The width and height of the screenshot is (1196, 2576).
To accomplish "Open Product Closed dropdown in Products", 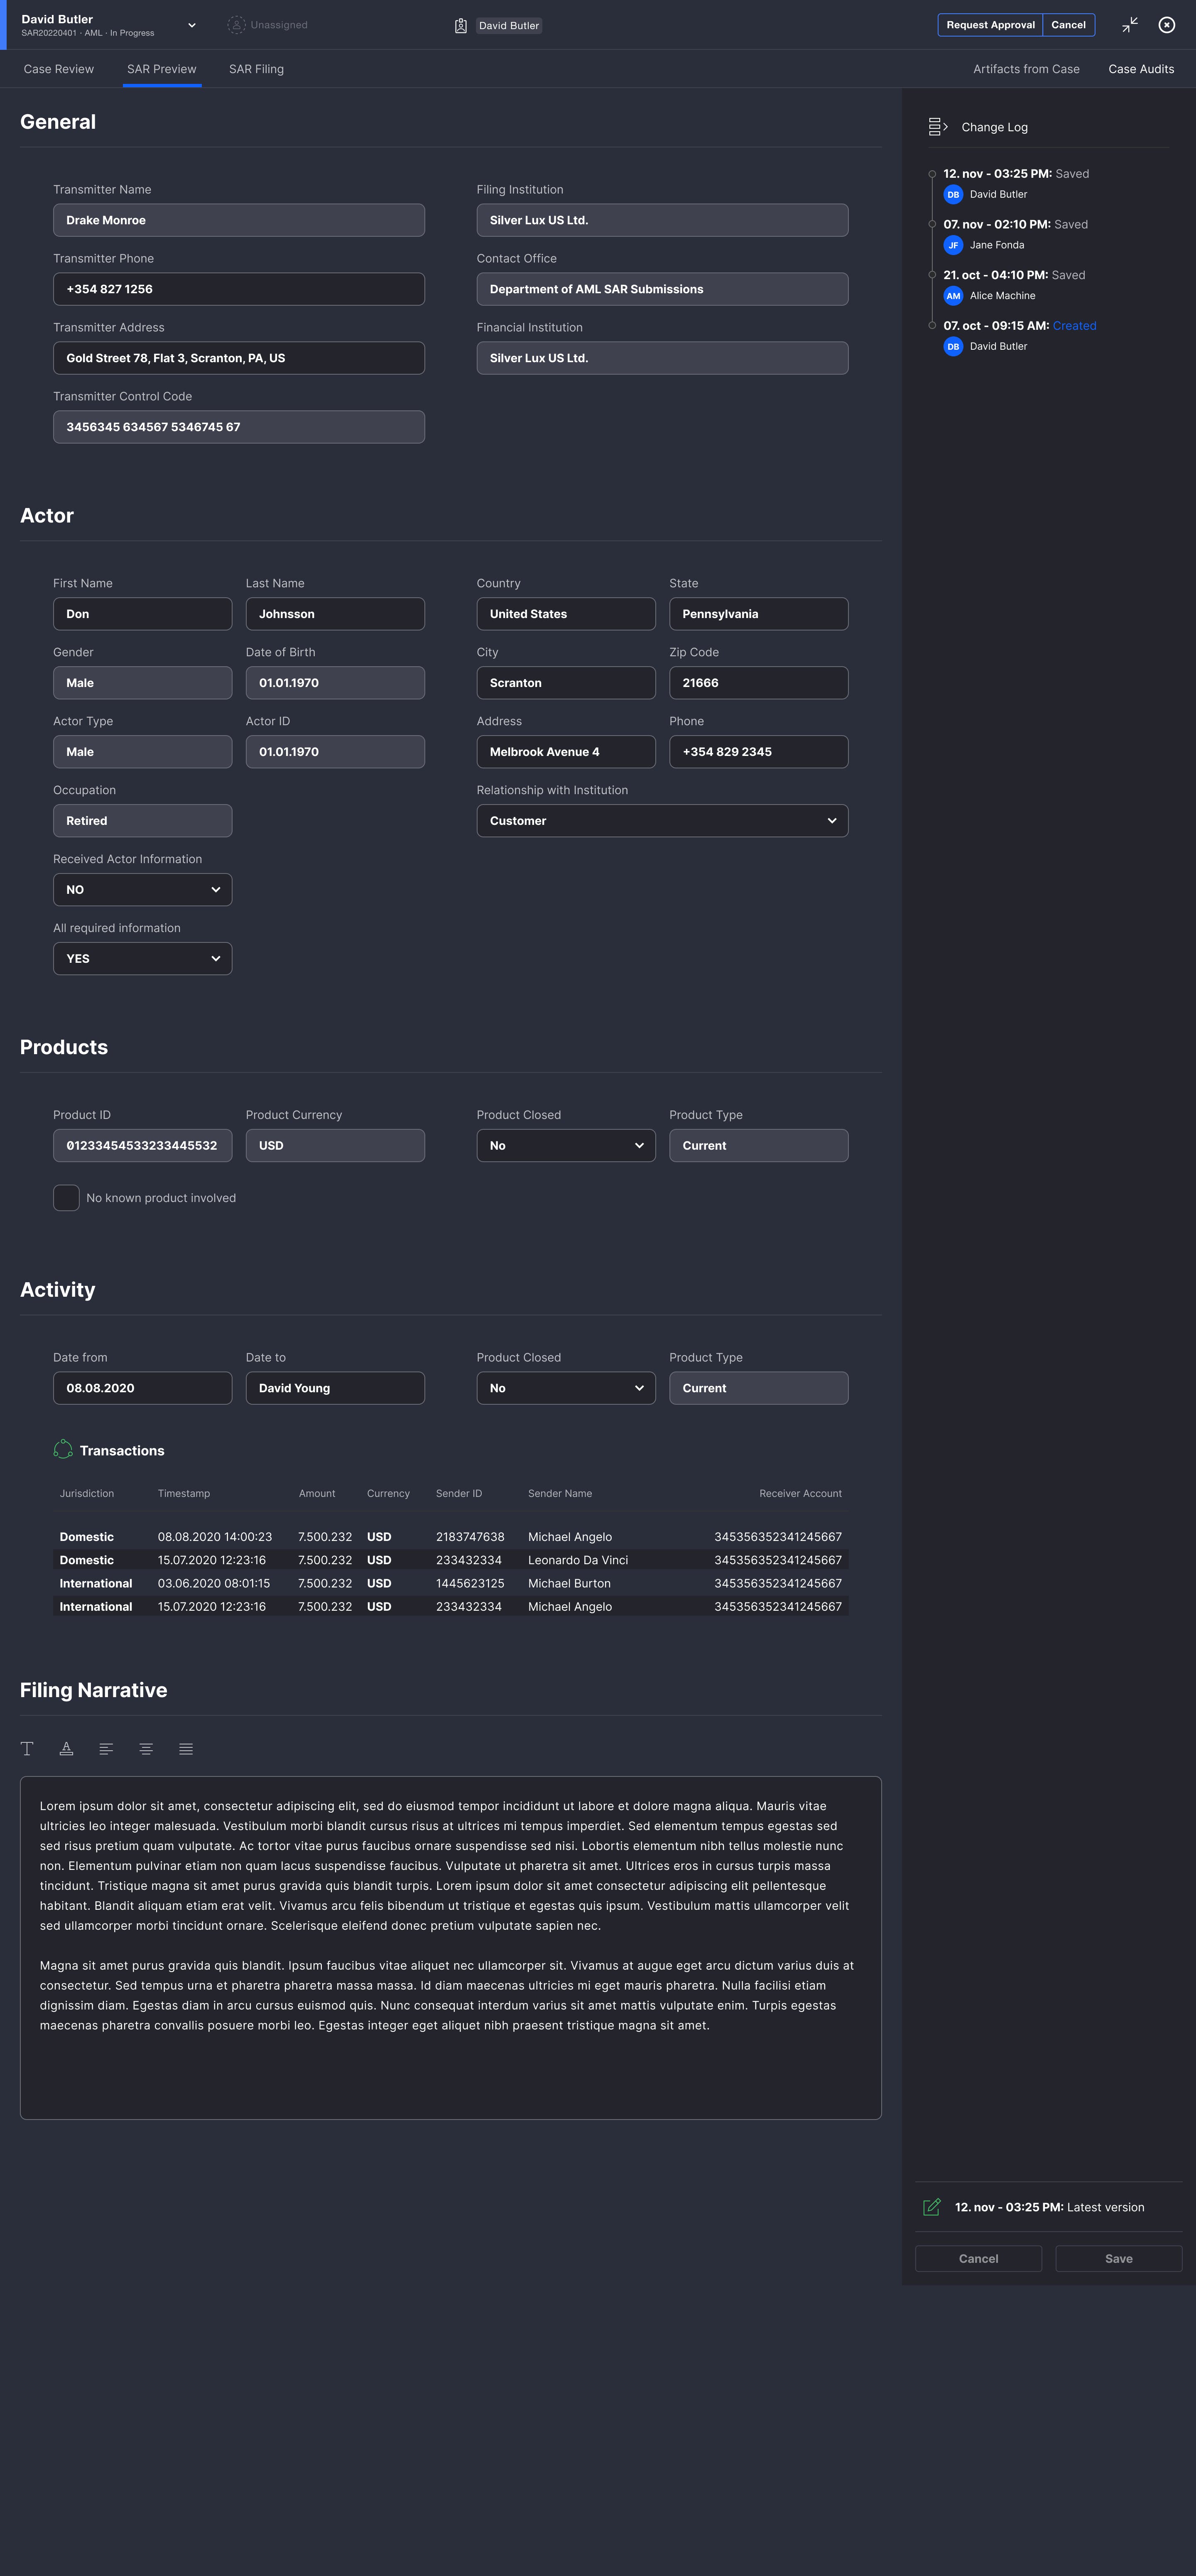I will (x=565, y=1145).
